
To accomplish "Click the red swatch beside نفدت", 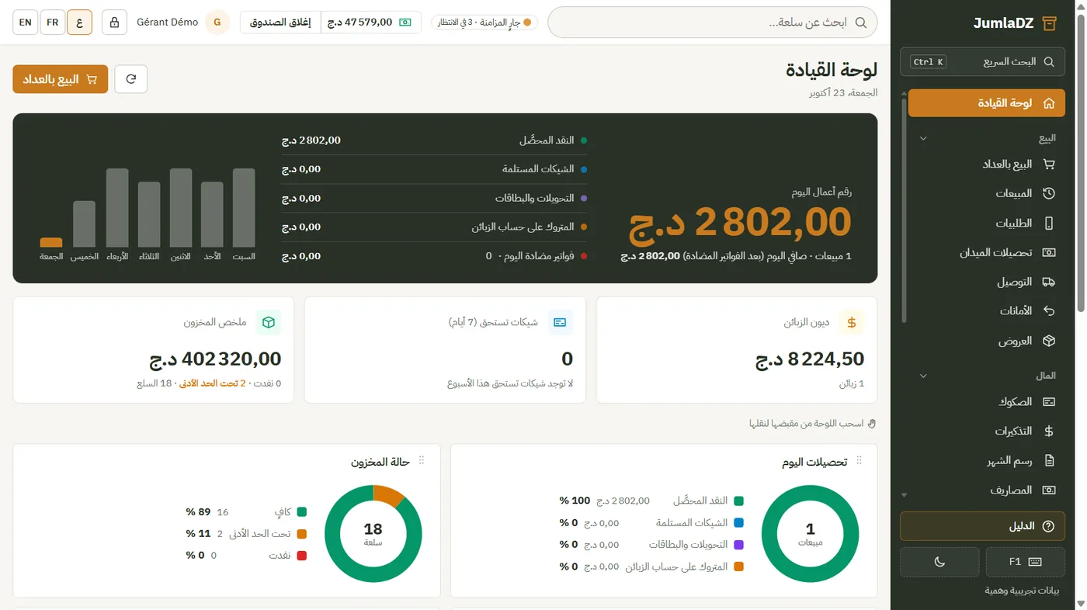I will pyautogui.click(x=302, y=556).
